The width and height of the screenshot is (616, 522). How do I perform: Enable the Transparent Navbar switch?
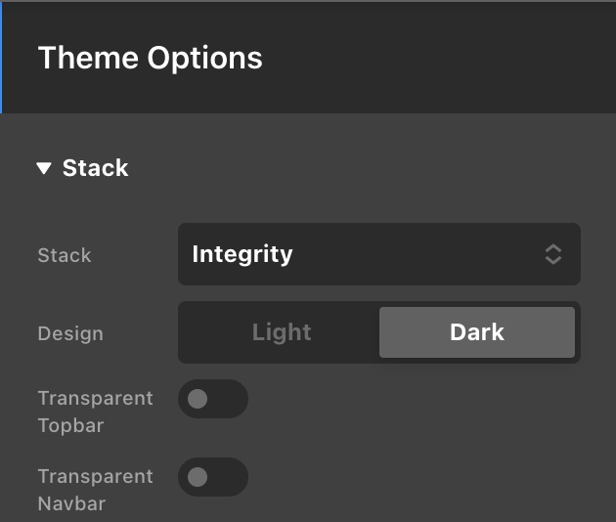213,477
